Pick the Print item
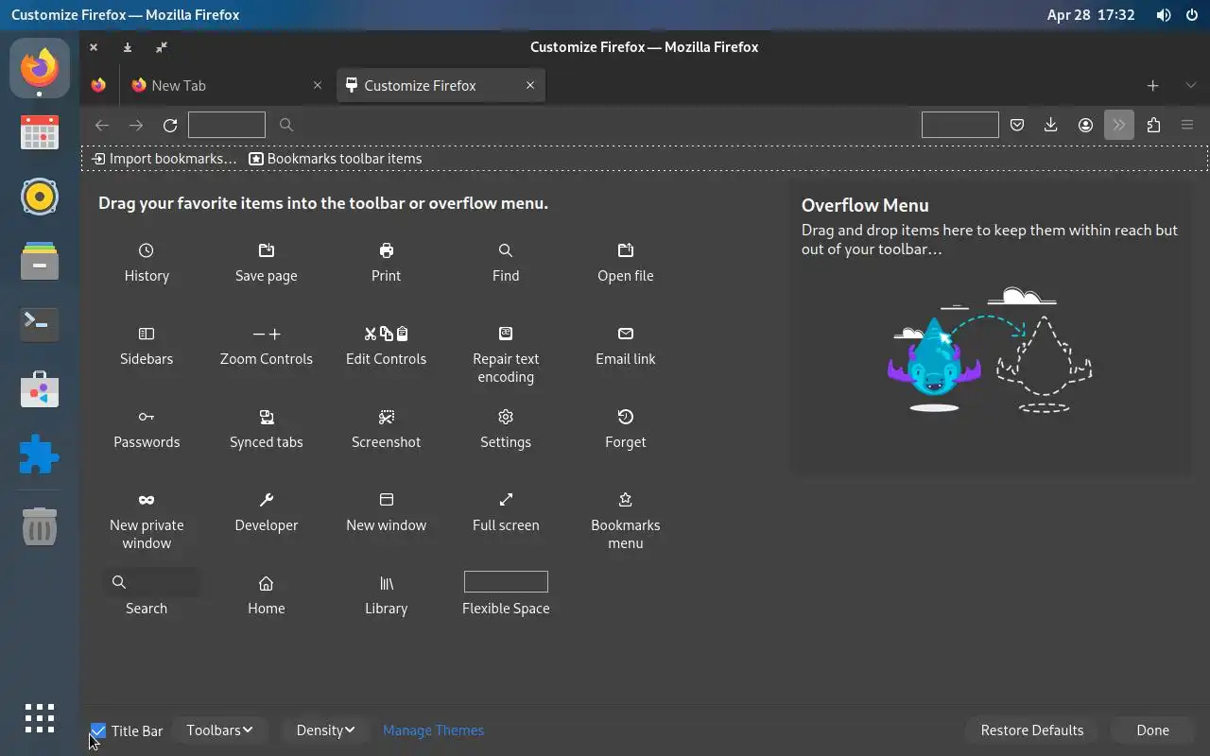The width and height of the screenshot is (1210, 756). (386, 263)
